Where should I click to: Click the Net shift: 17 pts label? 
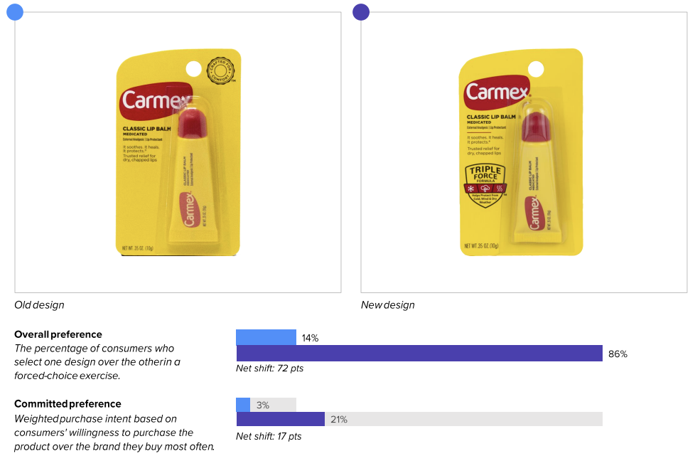(x=269, y=436)
